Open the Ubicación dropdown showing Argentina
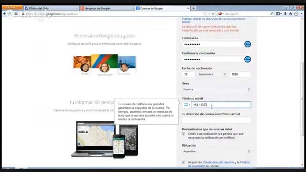Image resolution: width=306 pixels, height=172 pixels. 217,151
